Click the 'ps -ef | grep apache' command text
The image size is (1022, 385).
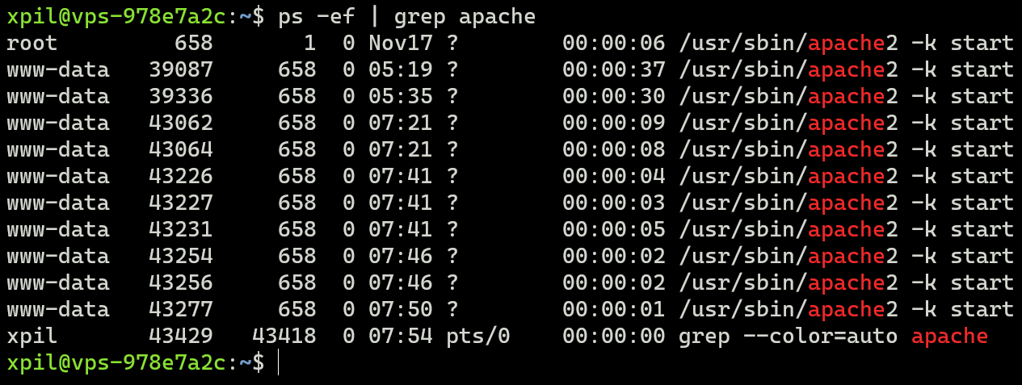coord(406,16)
